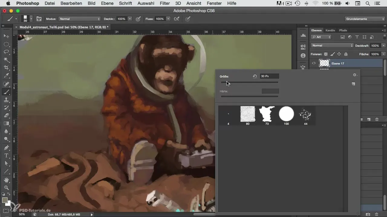387x217 pixels.
Task: Select the Eyedropper tool
Action: tap(6, 75)
